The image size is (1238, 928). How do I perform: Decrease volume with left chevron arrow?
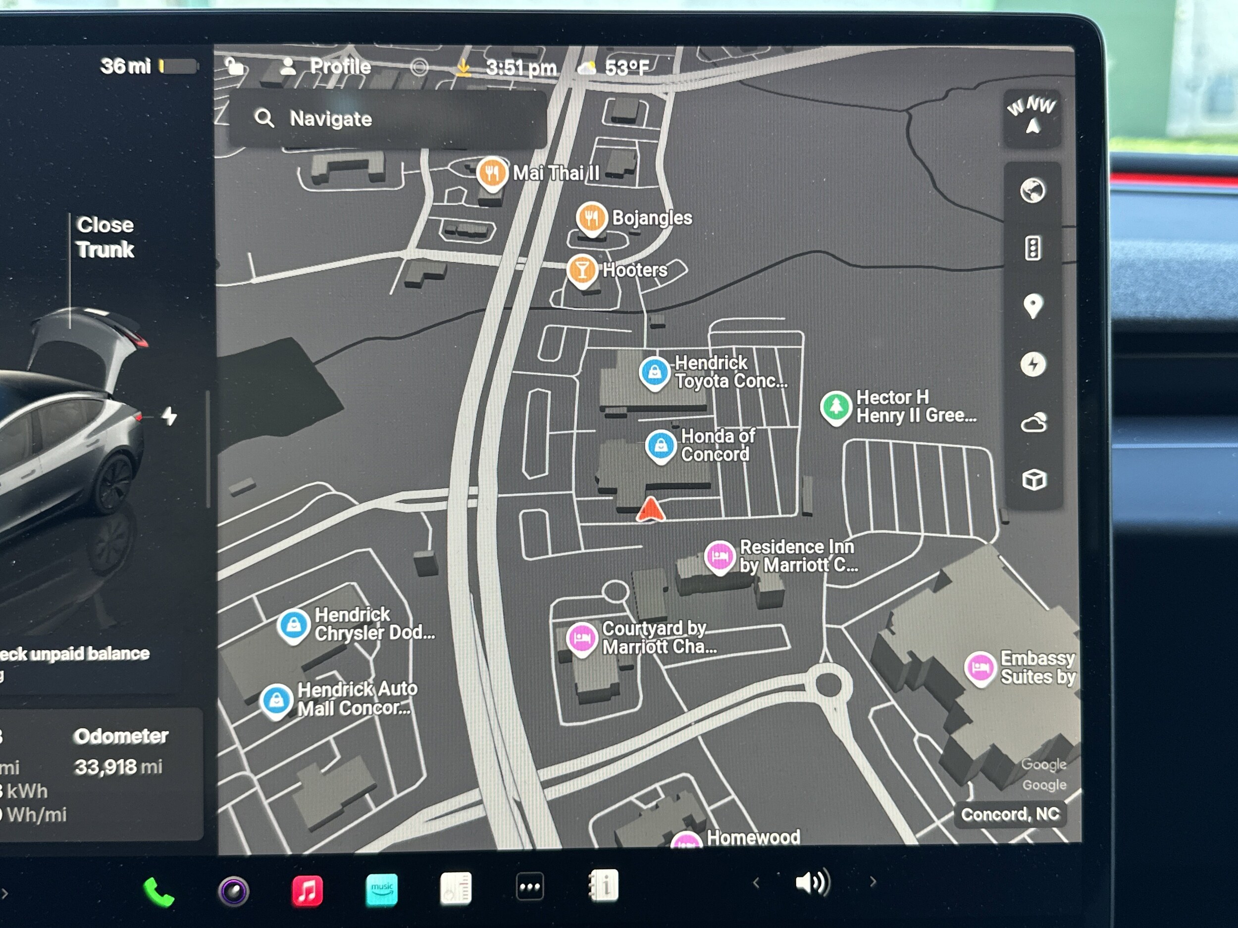[x=757, y=883]
